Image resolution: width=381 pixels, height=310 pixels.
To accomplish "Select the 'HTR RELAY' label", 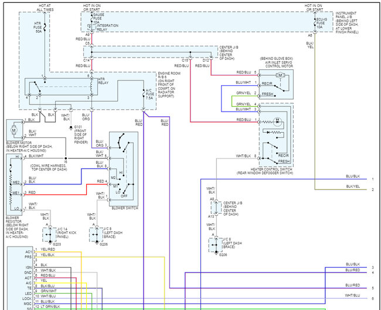I will (103, 81).
